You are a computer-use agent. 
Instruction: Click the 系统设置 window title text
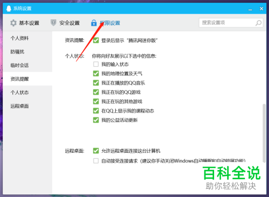(x=23, y=9)
